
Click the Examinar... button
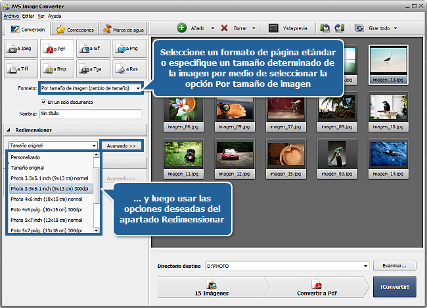pyautogui.click(x=394, y=266)
